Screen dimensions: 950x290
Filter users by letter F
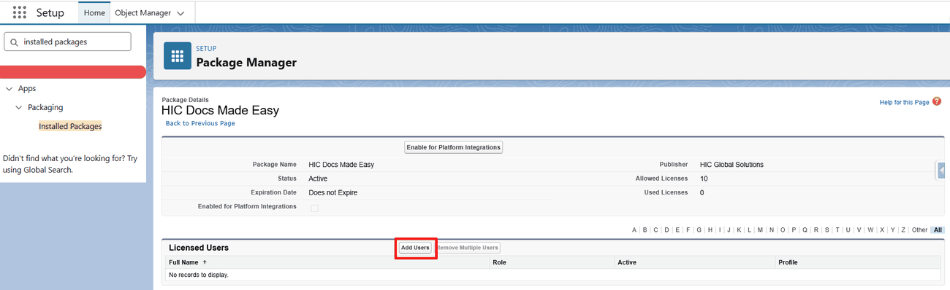pos(688,230)
